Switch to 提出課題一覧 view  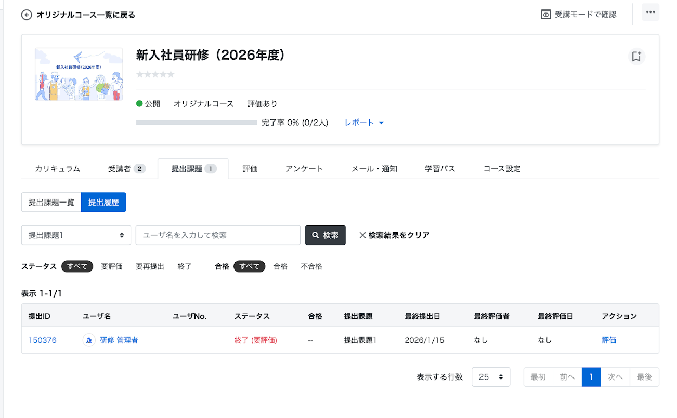51,203
